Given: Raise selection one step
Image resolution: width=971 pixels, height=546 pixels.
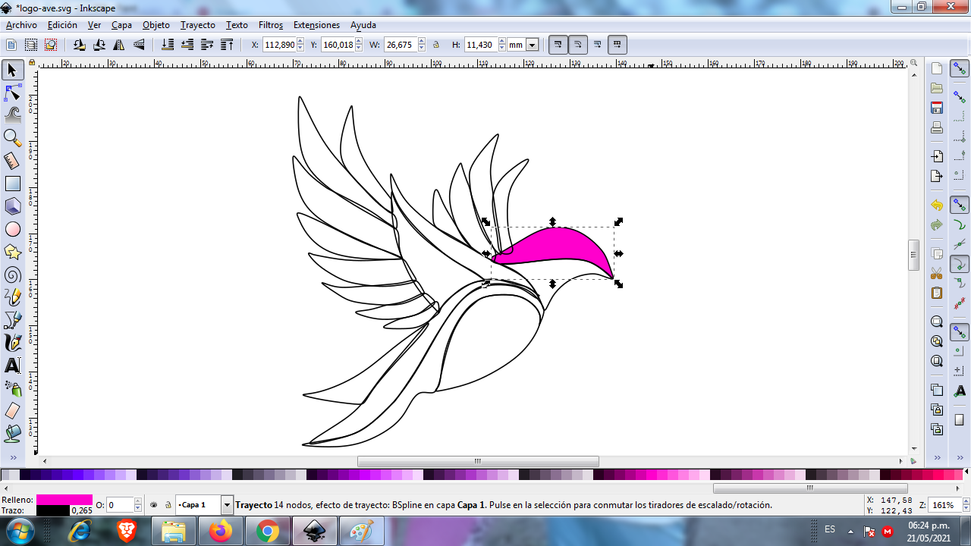Looking at the screenshot, I should [x=208, y=45].
